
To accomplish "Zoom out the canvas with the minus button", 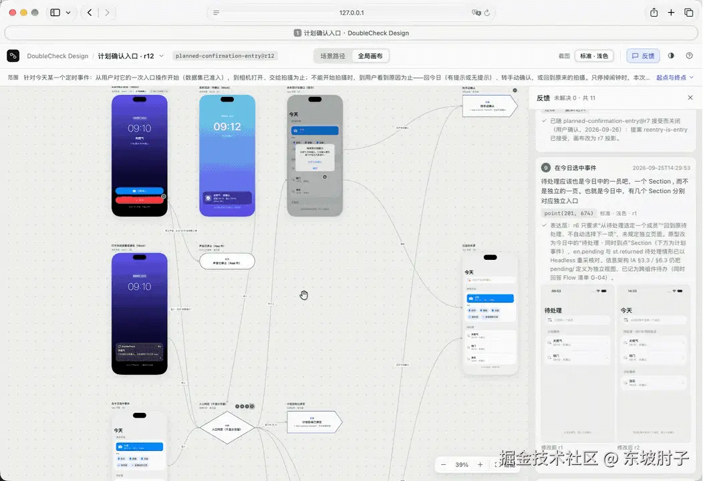I will 444,464.
